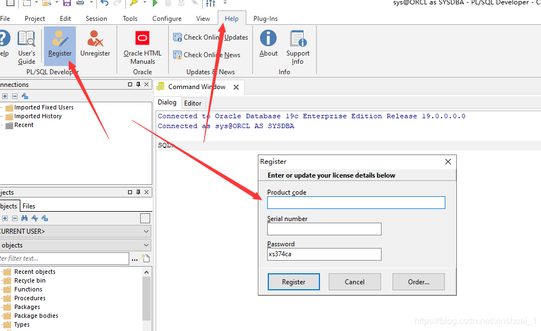Click the key-filter icon in Objects toolbar
Screen dimensions: 541x331
coord(35,218)
